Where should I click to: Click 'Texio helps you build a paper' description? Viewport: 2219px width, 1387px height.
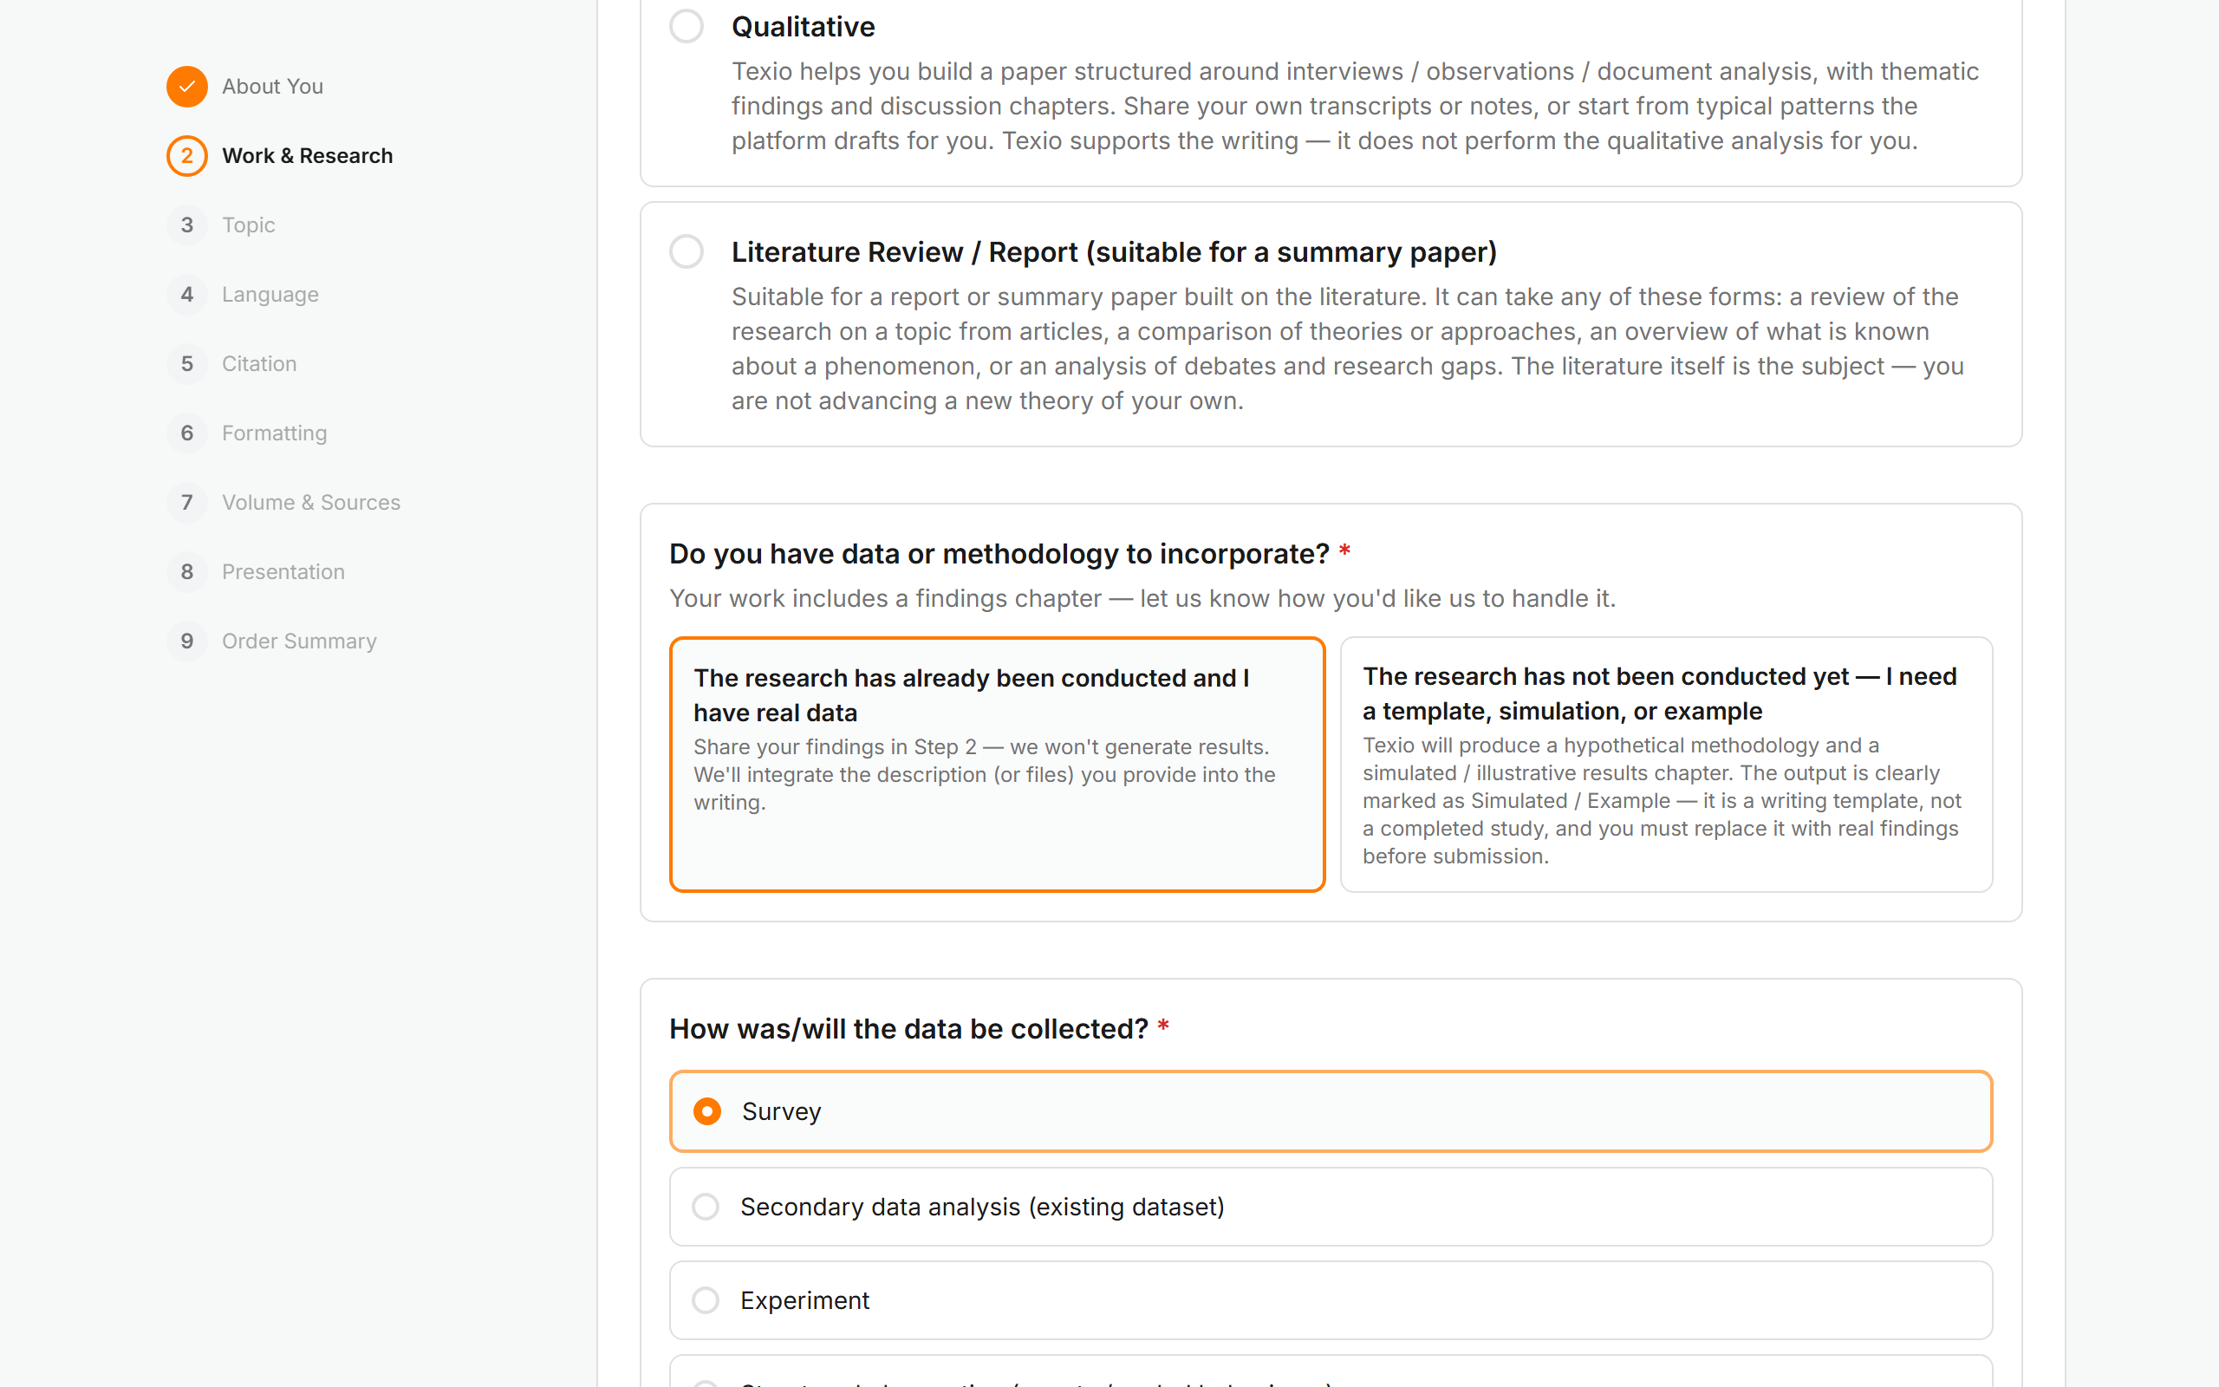tap(1356, 106)
